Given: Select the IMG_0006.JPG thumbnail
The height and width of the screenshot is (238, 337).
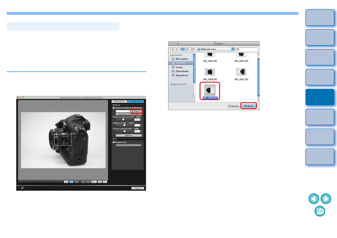Looking at the screenshot, I should 210,72.
